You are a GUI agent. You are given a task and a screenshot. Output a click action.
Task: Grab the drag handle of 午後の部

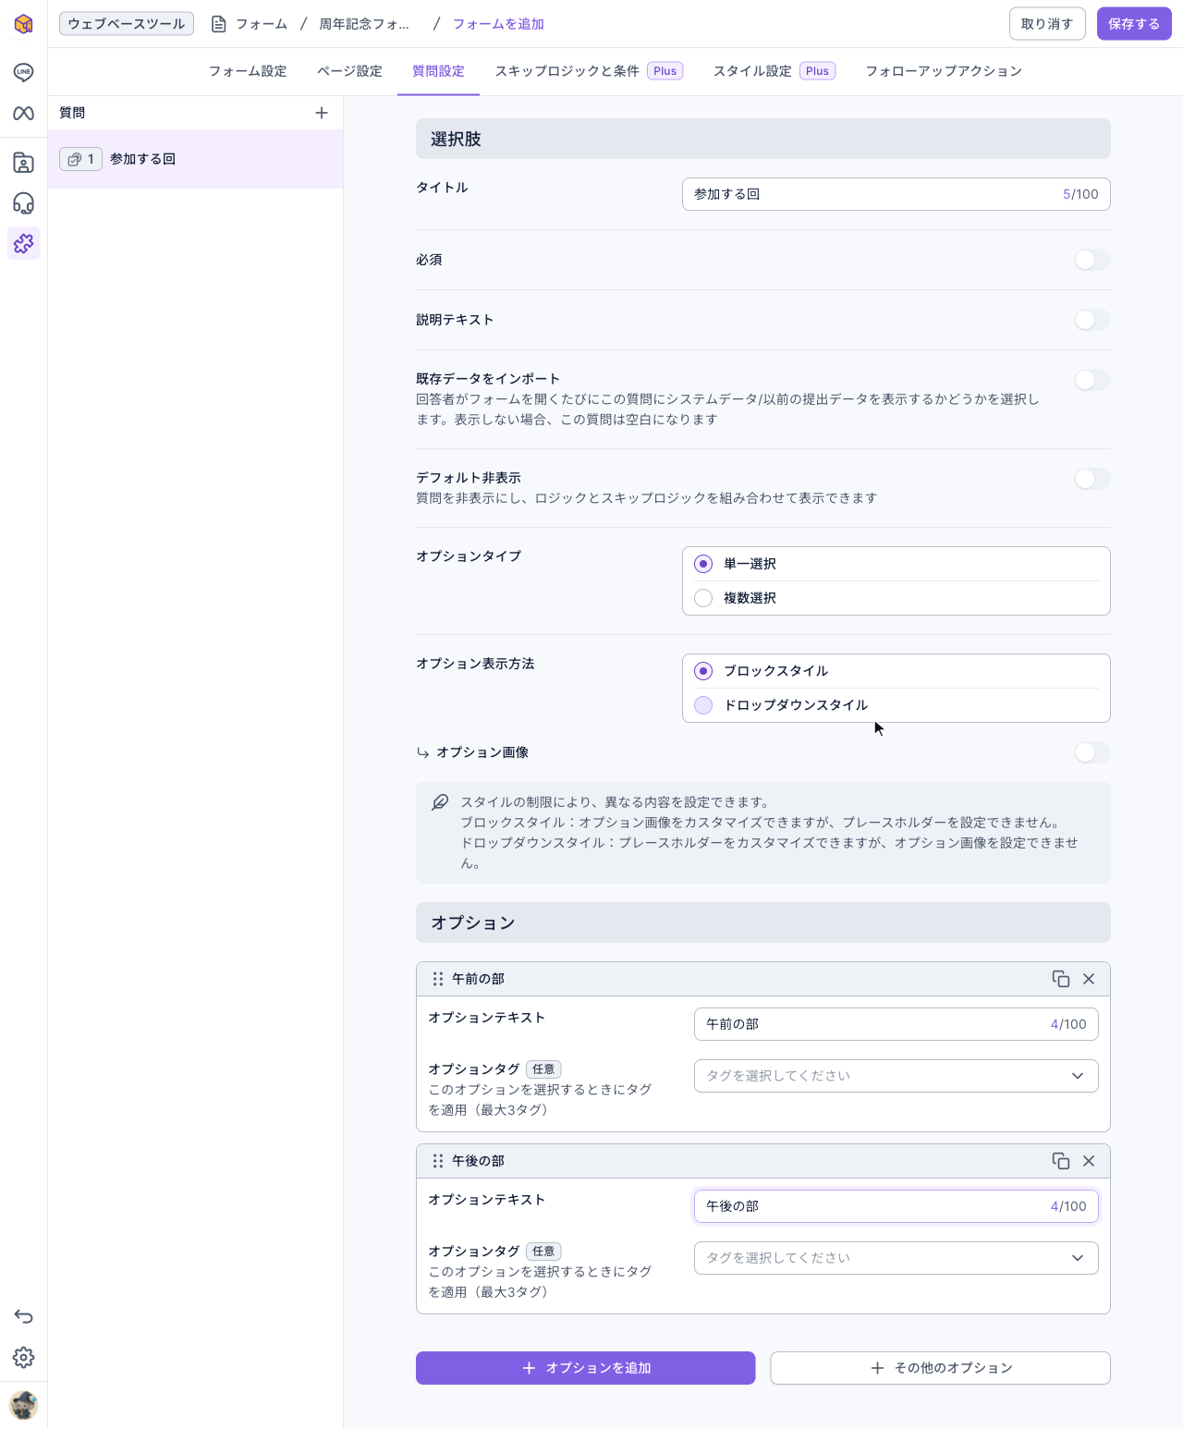(438, 1161)
